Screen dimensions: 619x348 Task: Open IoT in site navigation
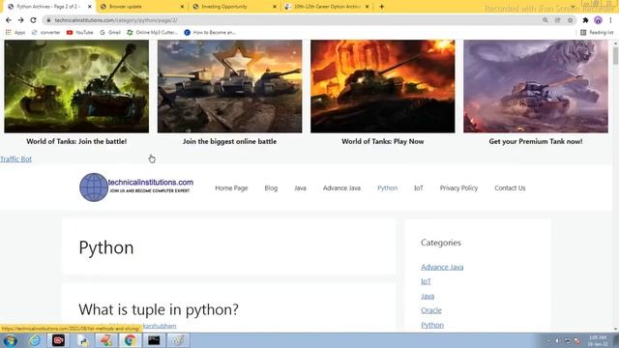pyautogui.click(x=419, y=188)
